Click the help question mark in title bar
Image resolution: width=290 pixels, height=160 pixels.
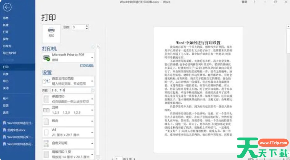(254, 2)
